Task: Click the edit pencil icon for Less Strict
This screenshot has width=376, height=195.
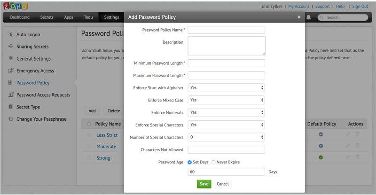Action: click(x=348, y=135)
